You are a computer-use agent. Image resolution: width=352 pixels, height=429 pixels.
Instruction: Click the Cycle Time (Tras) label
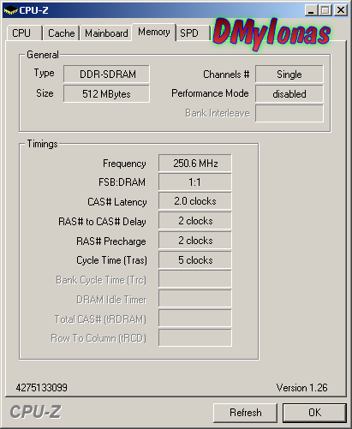click(111, 260)
